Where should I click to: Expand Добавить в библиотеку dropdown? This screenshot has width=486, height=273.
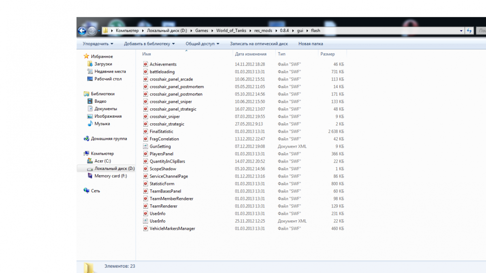coord(149,44)
